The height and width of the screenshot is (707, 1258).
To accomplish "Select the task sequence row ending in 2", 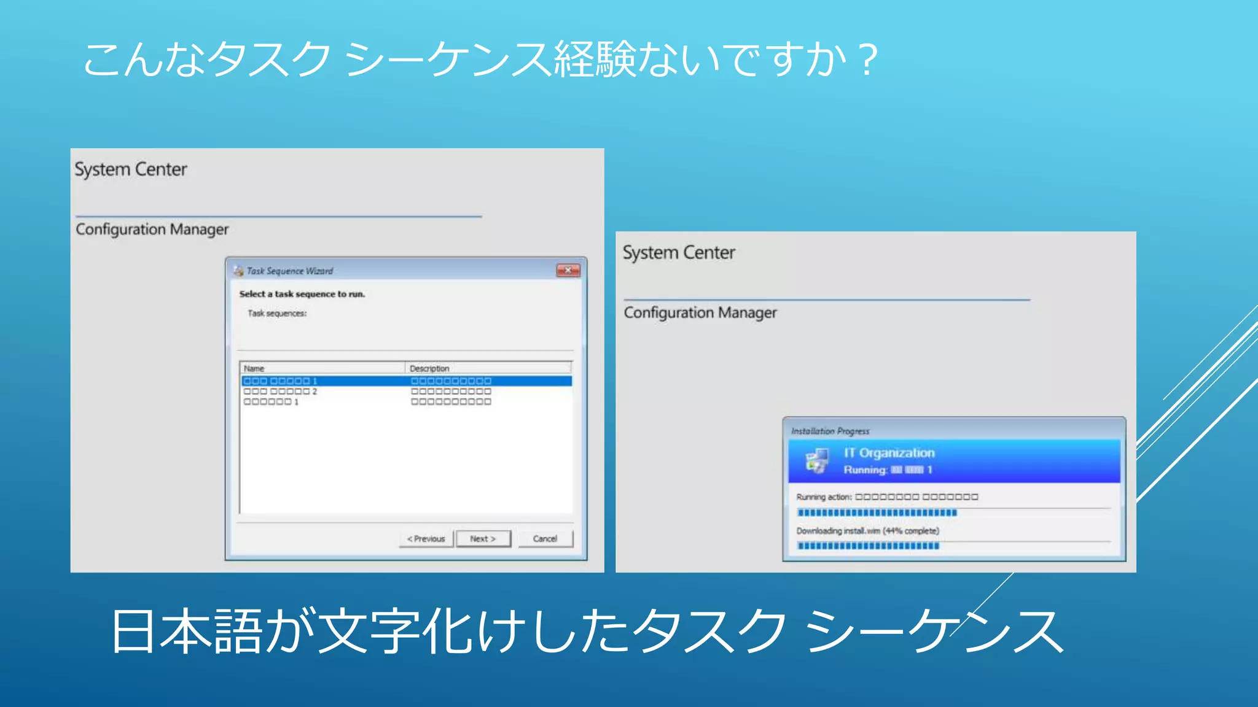I will point(406,392).
